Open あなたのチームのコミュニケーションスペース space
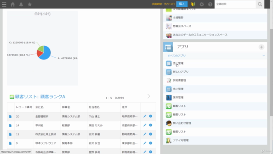 (215, 35)
